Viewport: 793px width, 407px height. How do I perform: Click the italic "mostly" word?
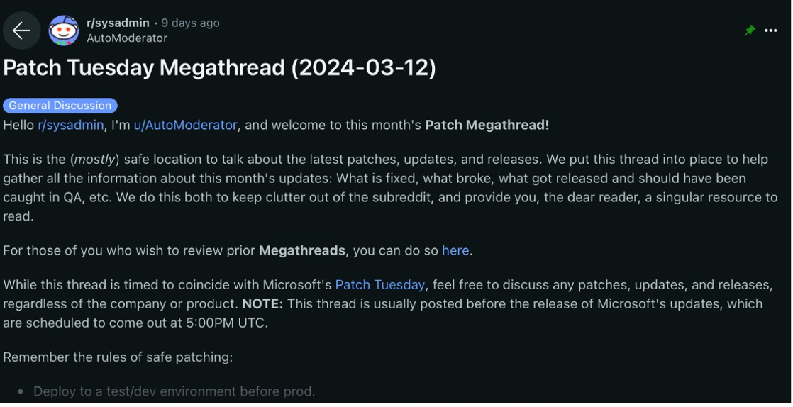[x=94, y=160]
